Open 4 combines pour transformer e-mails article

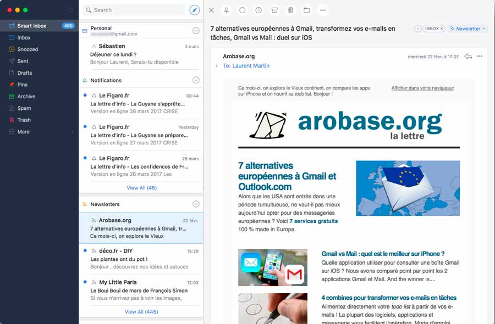[389, 298]
